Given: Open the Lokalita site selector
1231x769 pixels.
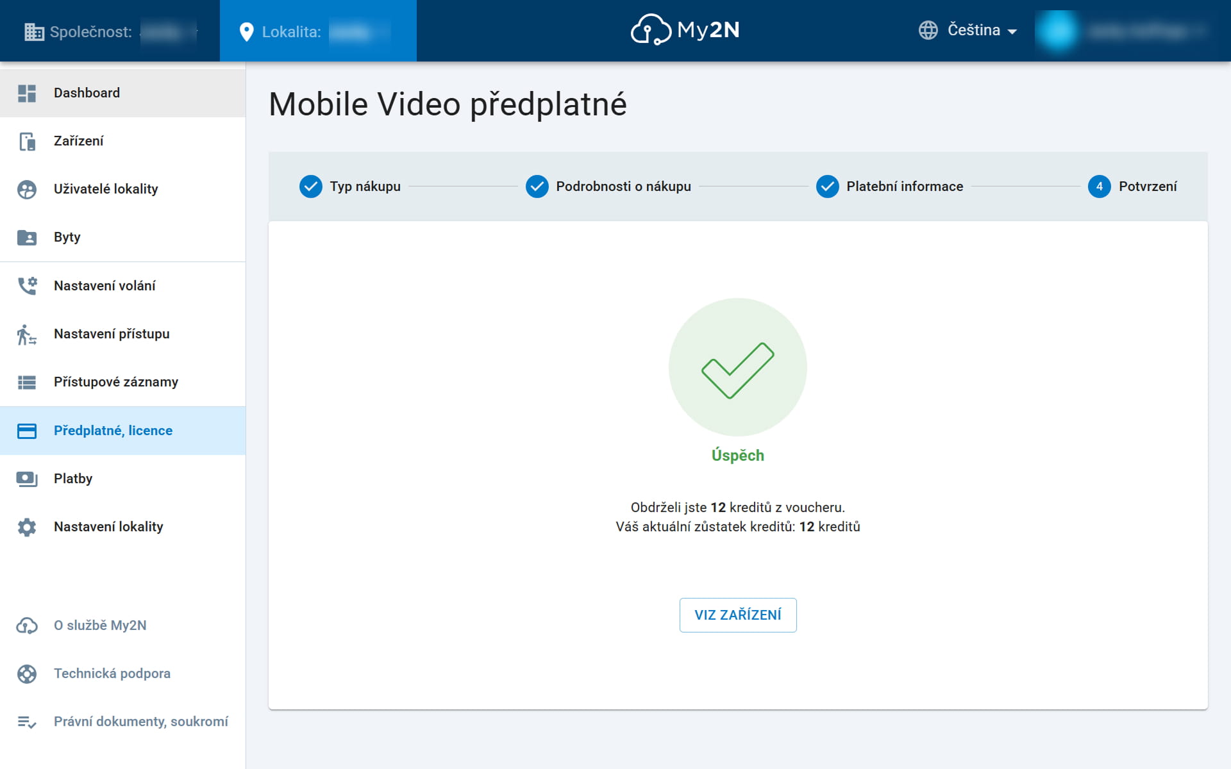Looking at the screenshot, I should (318, 31).
